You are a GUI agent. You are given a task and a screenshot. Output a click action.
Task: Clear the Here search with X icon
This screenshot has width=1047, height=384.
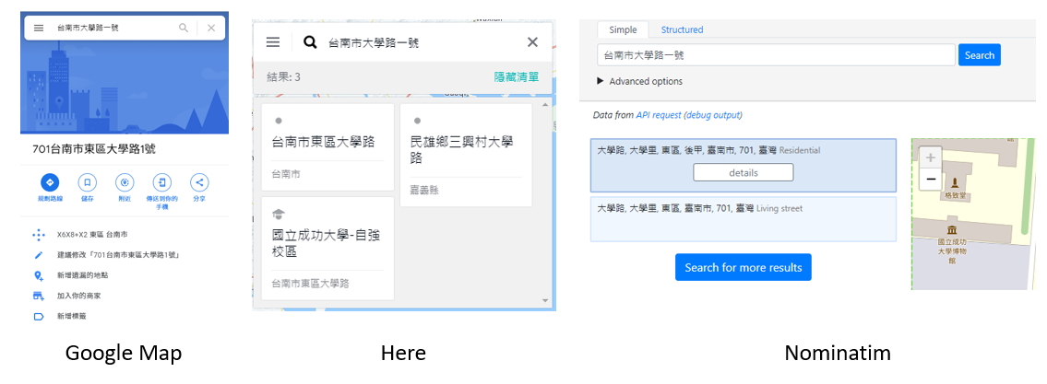point(532,42)
